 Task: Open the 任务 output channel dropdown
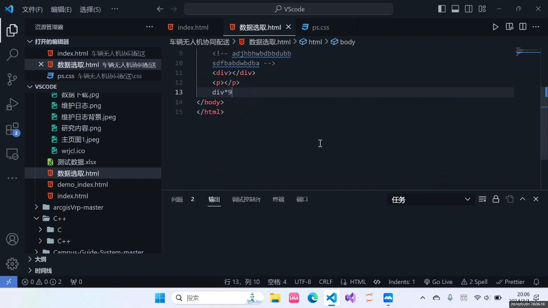tap(430, 199)
